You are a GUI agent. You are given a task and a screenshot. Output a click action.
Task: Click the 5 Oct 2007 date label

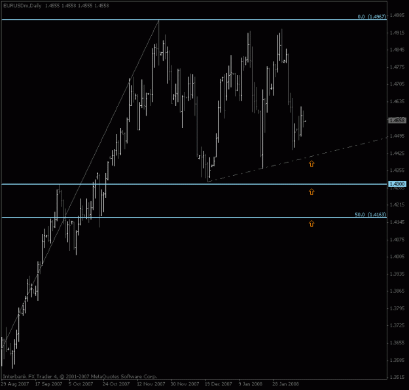tap(81, 384)
